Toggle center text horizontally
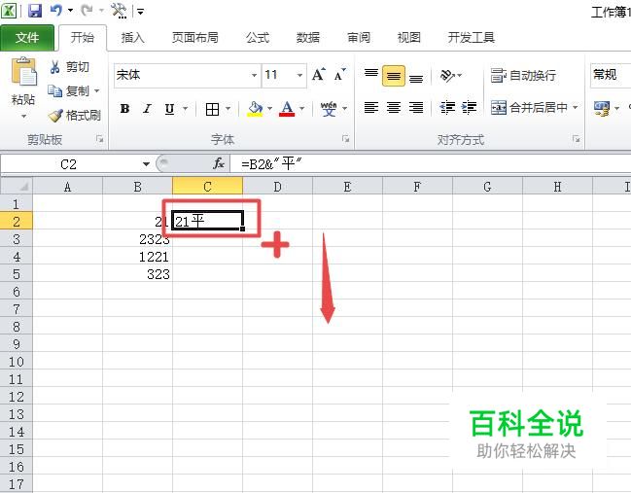The width and height of the screenshot is (631, 493). (393, 108)
